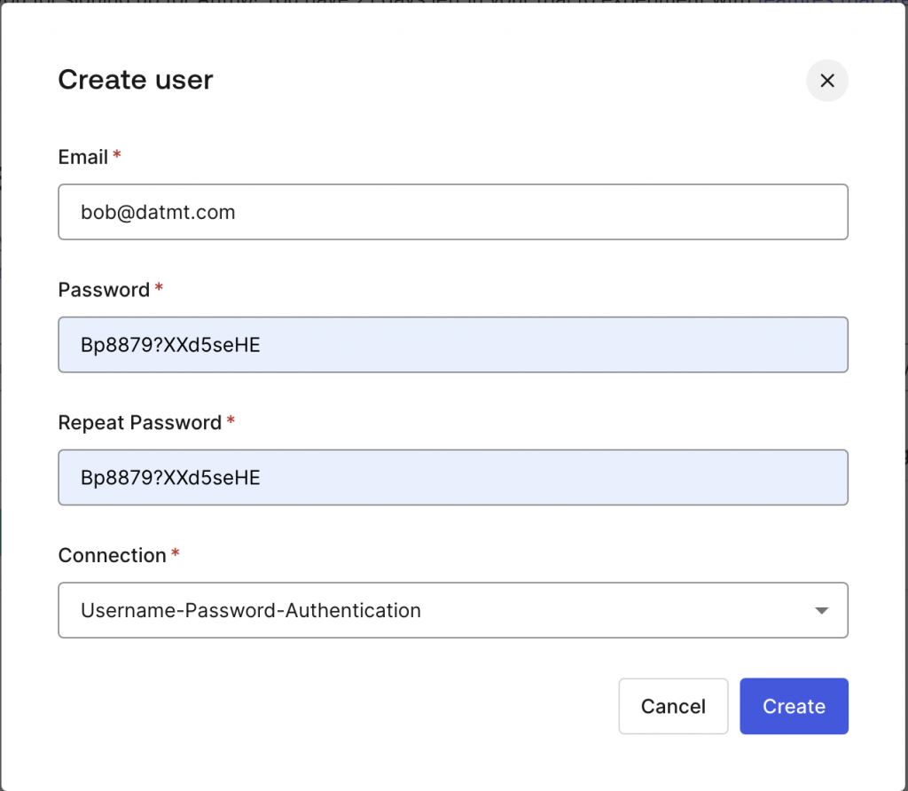The width and height of the screenshot is (908, 791).
Task: Click the Password field label
Action: [104, 290]
